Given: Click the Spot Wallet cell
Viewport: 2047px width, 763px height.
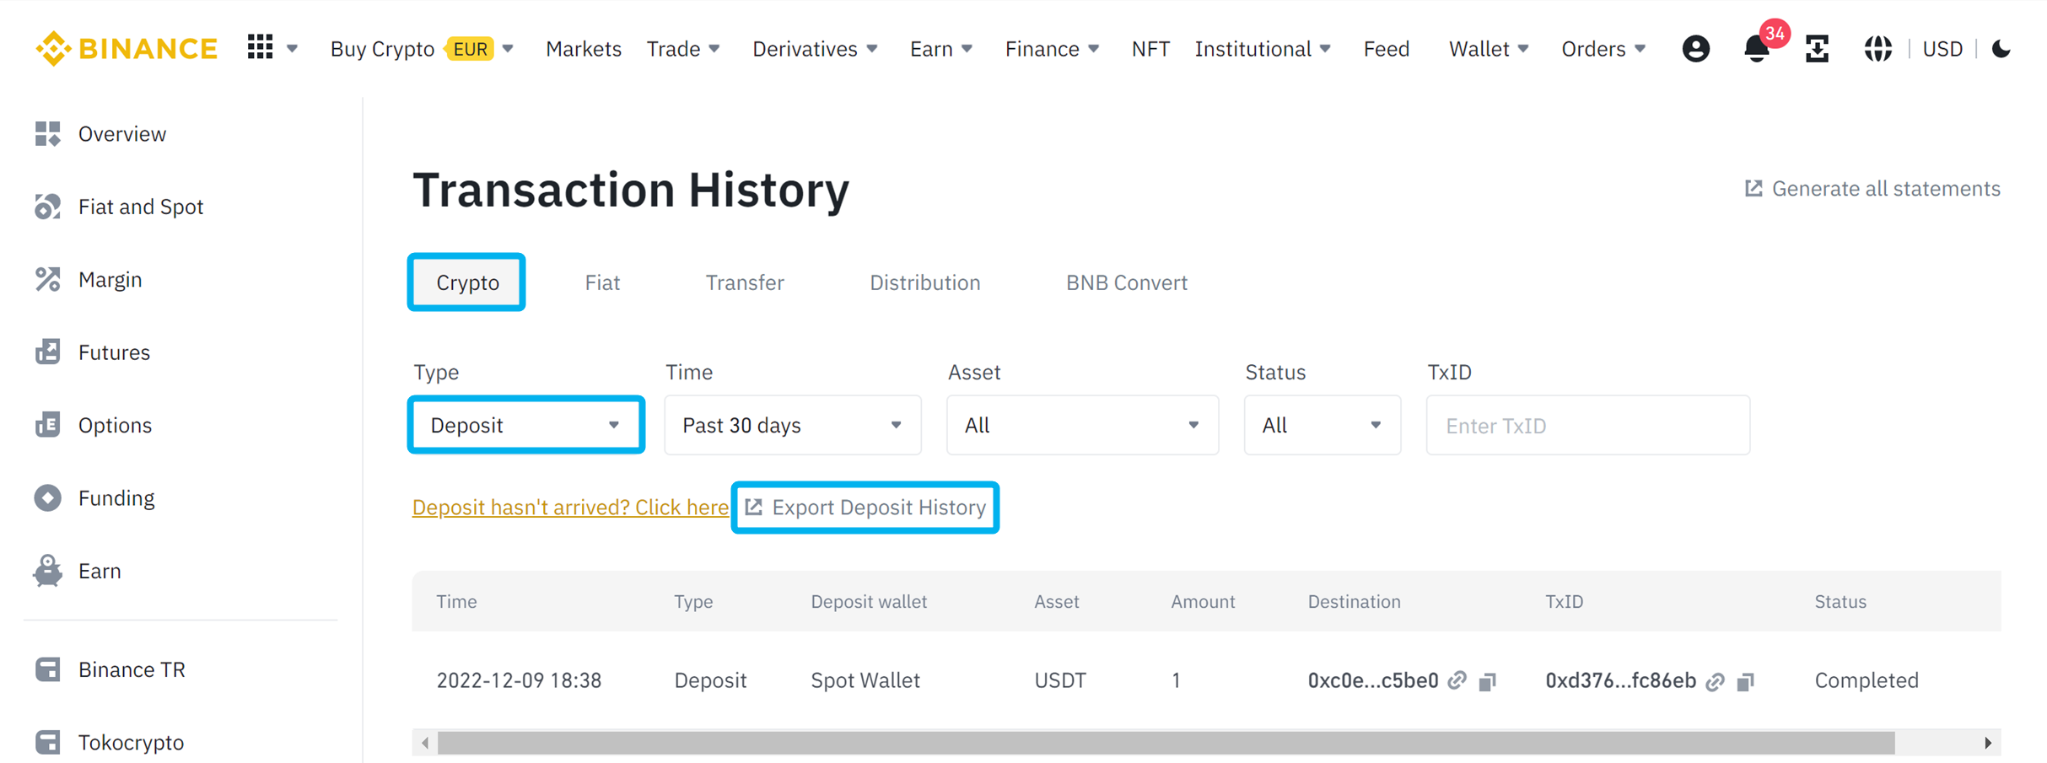Looking at the screenshot, I should pyautogui.click(x=865, y=680).
